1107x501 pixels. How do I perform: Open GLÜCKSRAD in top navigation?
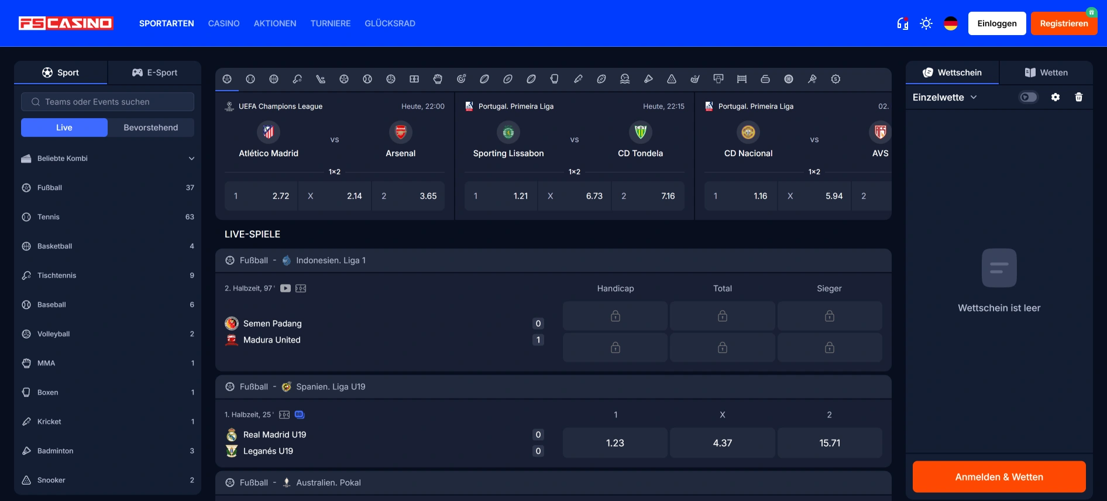coord(390,23)
